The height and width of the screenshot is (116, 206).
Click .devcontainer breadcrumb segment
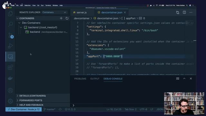pyautogui.click(x=81, y=18)
